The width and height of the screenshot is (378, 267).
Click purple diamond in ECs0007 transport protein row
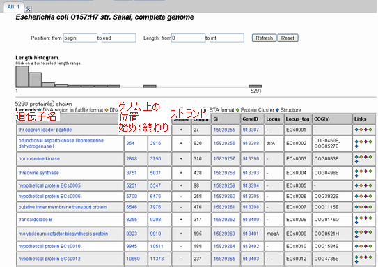[365, 207]
